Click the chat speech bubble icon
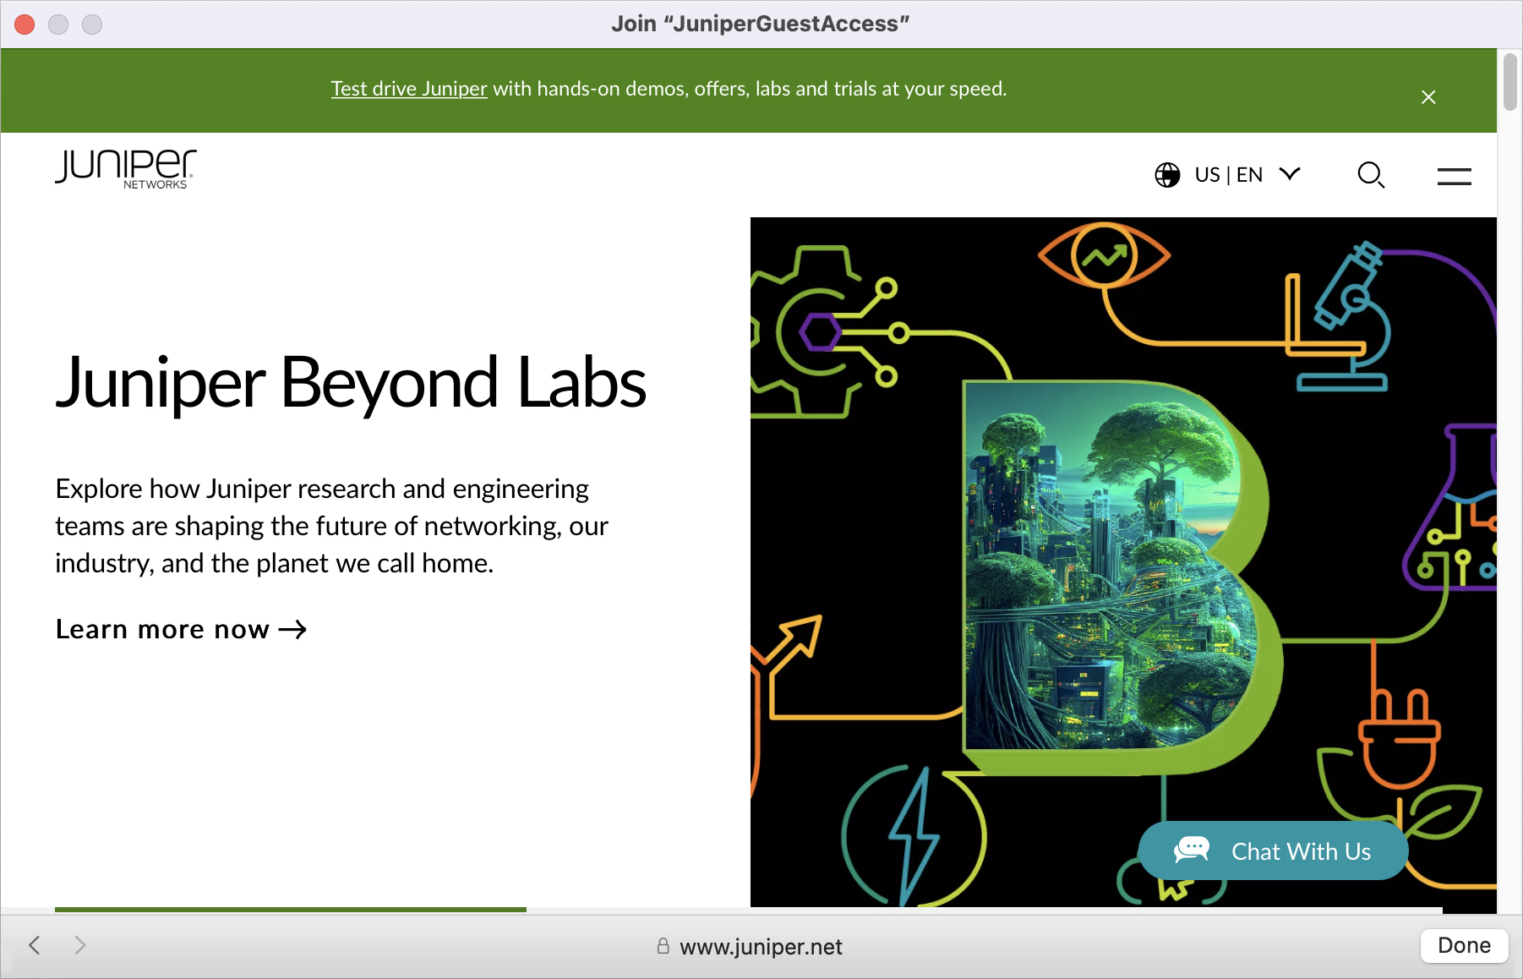 (1192, 850)
